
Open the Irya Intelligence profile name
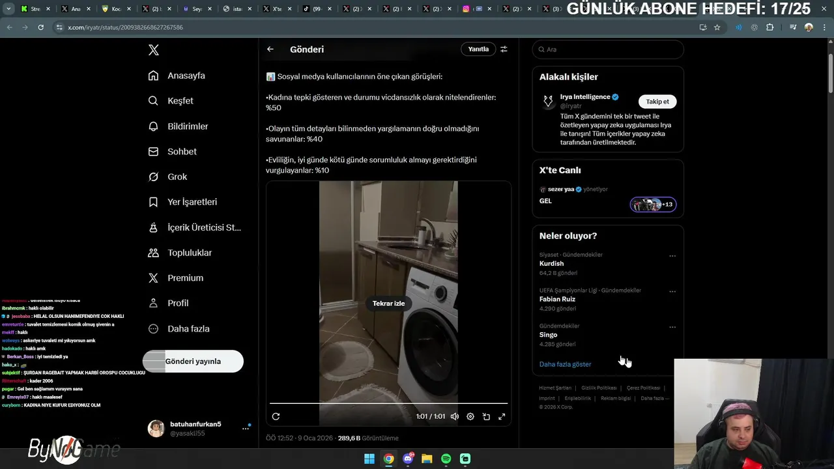585,97
